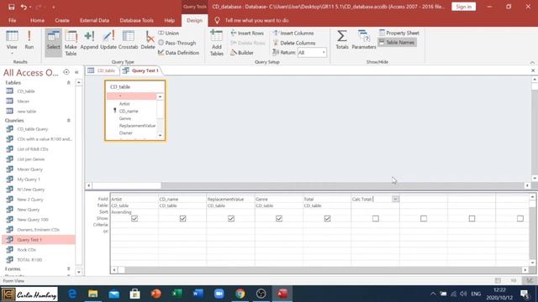Check Show box for Calc Total column

(x=376, y=218)
